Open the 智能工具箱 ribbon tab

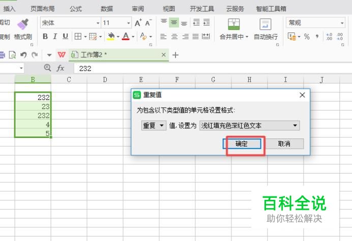pyautogui.click(x=271, y=9)
